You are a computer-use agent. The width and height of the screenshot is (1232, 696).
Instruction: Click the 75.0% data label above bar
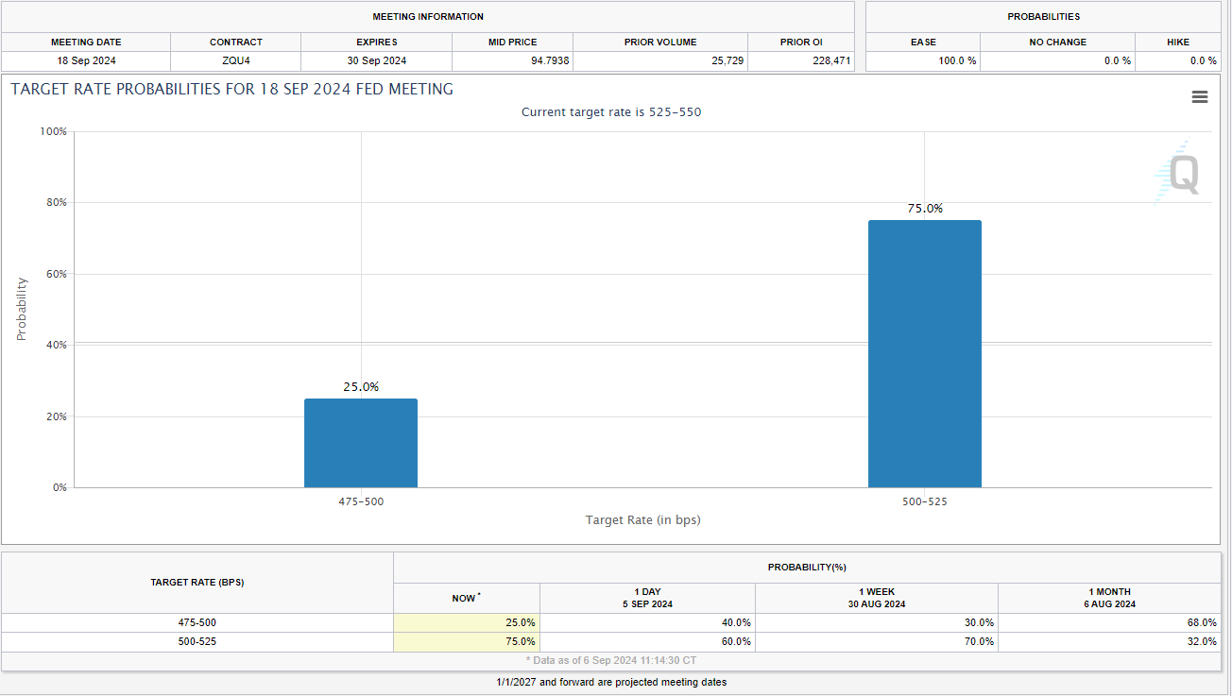tap(925, 209)
